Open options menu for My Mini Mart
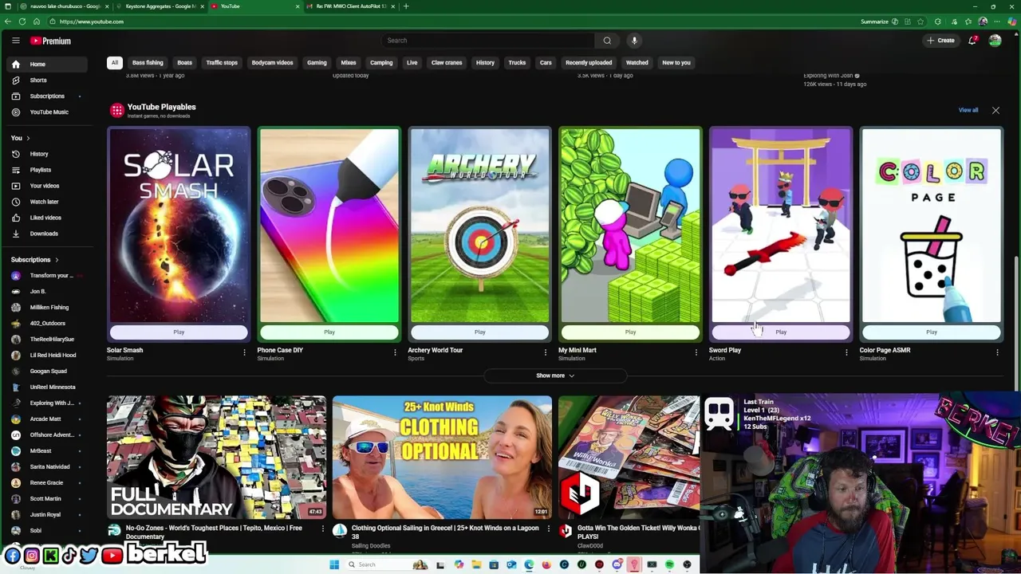Screen dimensions: 1021x574 [696, 352]
